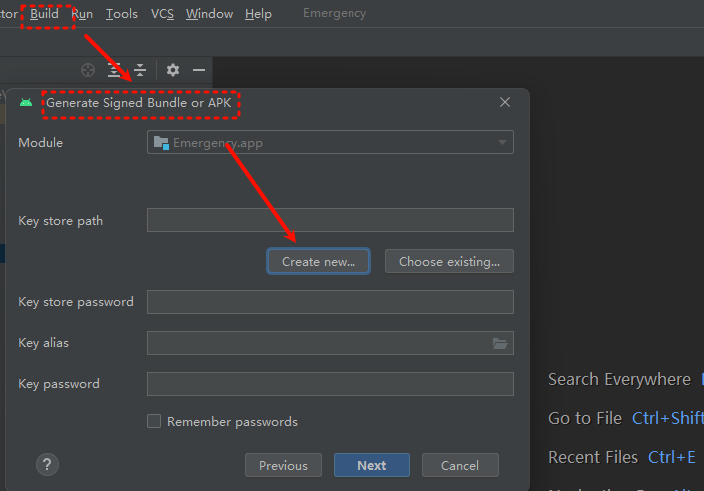Click the Key store path field
This screenshot has height=491, width=704.
tap(330, 220)
